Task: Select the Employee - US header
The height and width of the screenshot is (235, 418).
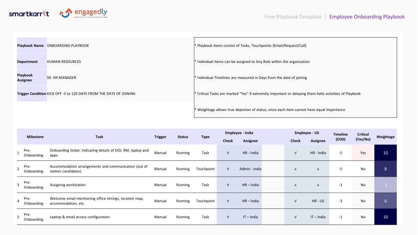Action: pos(307,133)
